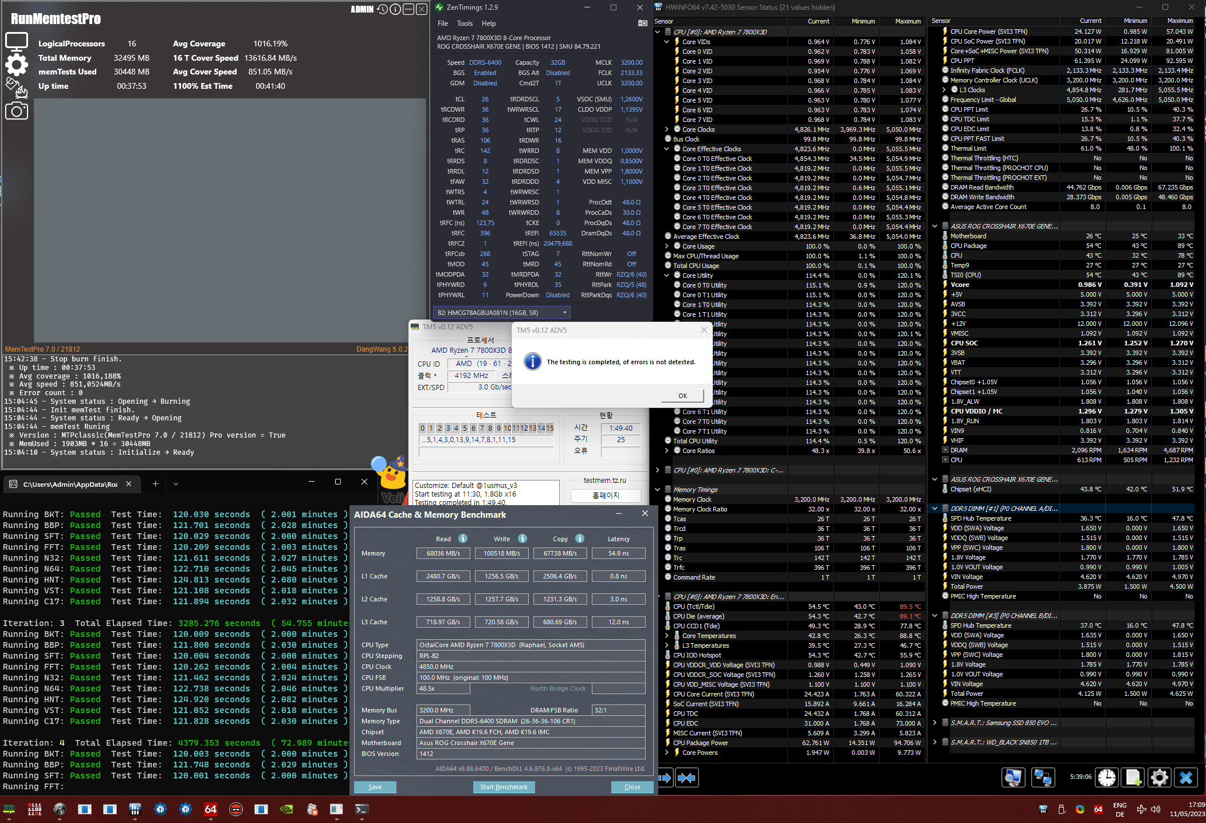Open the ZenTimings Help menu
The image size is (1206, 823).
[x=489, y=23]
